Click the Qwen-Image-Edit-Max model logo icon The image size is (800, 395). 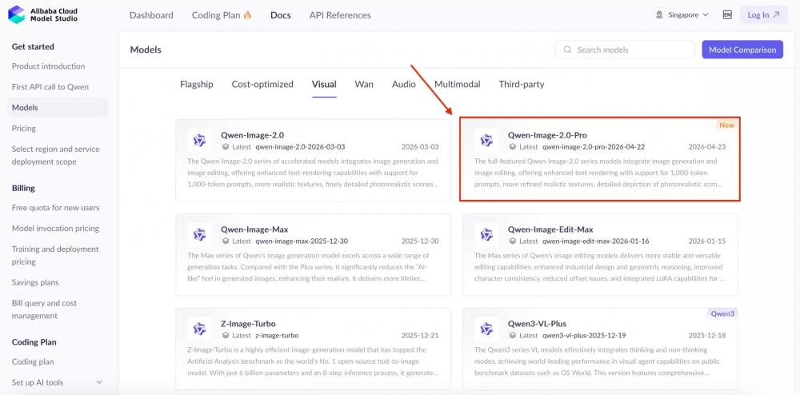[486, 234]
